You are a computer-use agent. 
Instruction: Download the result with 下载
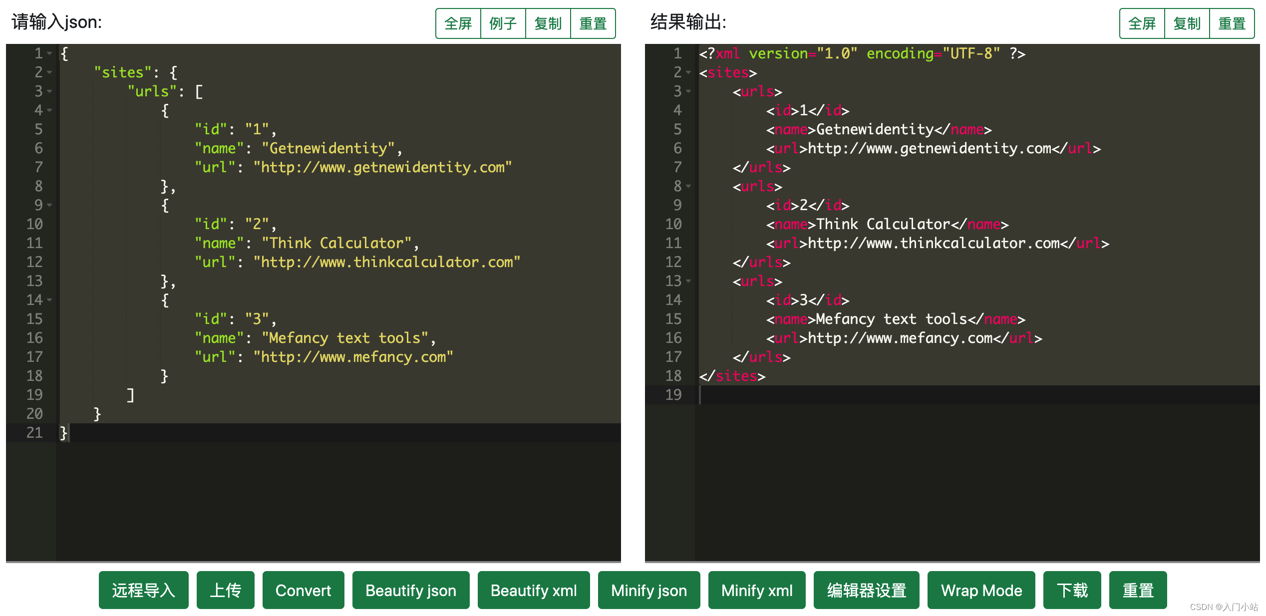1072,591
